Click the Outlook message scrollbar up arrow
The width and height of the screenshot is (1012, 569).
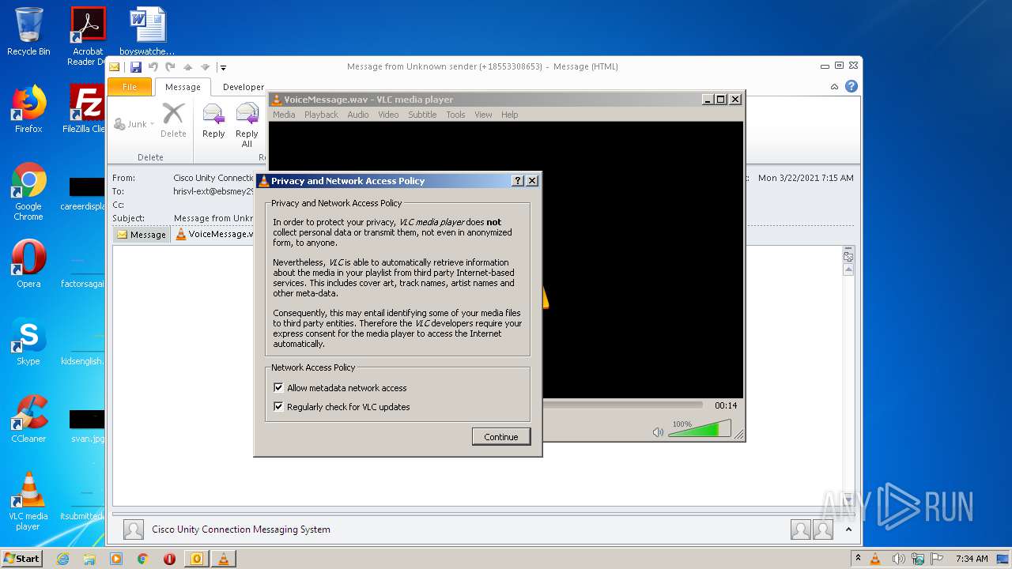848,269
